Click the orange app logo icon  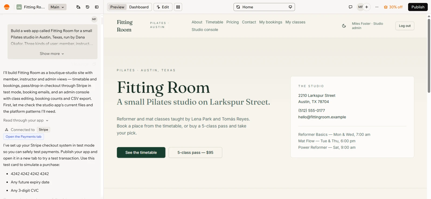pos(7,7)
